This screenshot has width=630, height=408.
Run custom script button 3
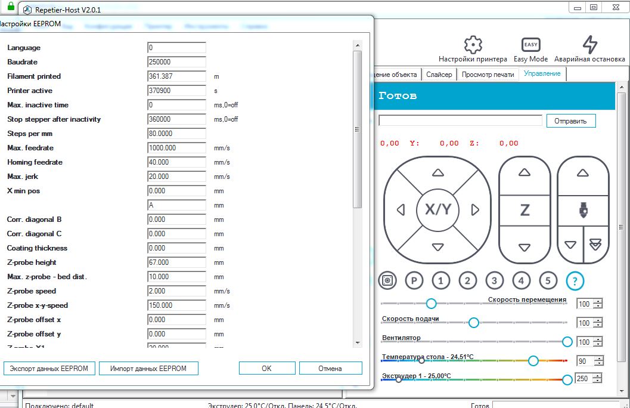(x=494, y=280)
